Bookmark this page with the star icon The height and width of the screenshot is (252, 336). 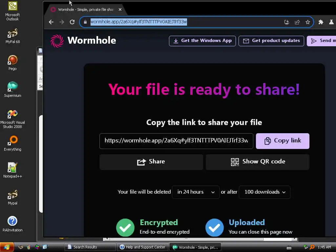pyautogui.click(x=308, y=22)
